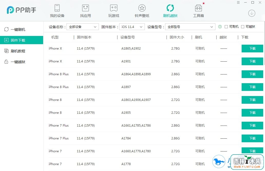Minimize the PP助手 window
Screen dimensions: 265x171
point(245,3)
